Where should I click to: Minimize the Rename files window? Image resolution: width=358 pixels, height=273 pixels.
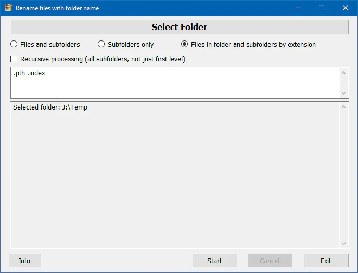[x=298, y=8]
